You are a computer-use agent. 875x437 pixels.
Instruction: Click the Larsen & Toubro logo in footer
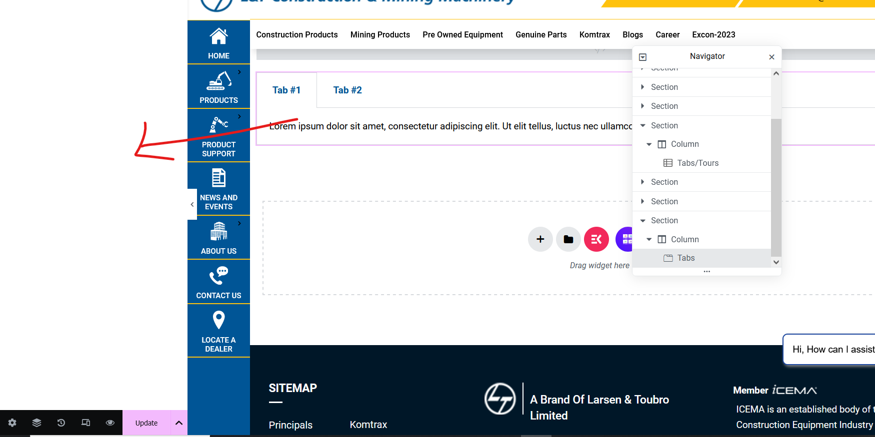[500, 399]
